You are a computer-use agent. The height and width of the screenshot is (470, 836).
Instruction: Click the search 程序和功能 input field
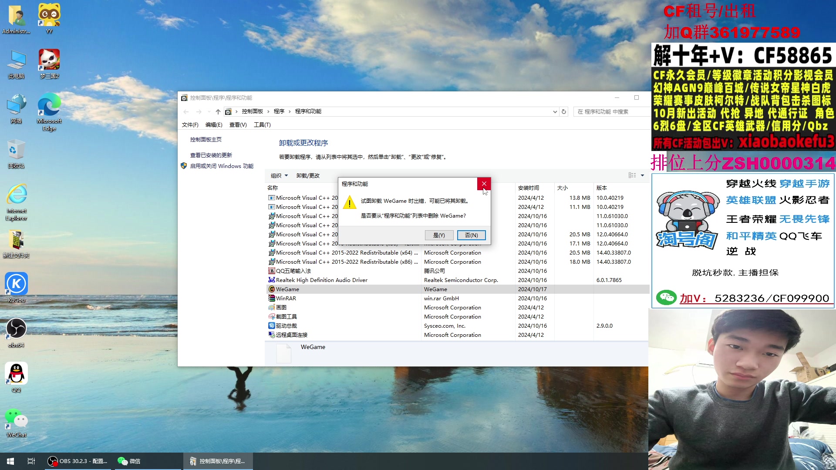[612, 112]
